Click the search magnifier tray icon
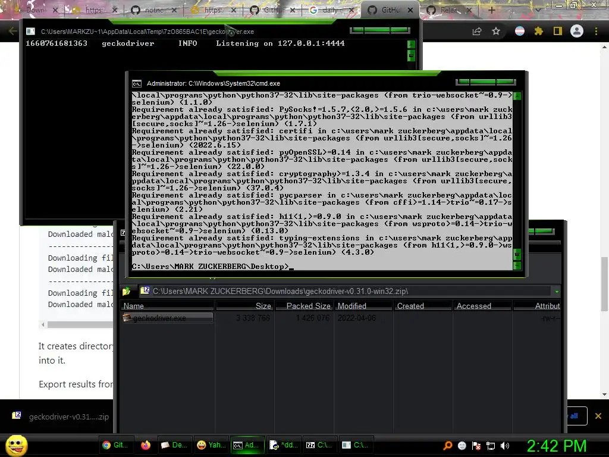 (x=447, y=445)
